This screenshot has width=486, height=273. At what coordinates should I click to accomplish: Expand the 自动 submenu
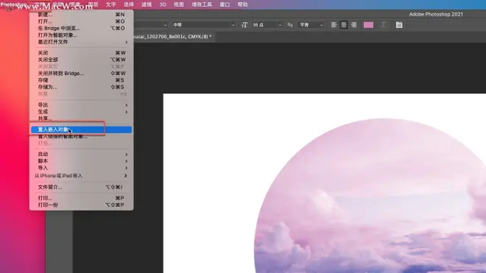pyautogui.click(x=82, y=155)
